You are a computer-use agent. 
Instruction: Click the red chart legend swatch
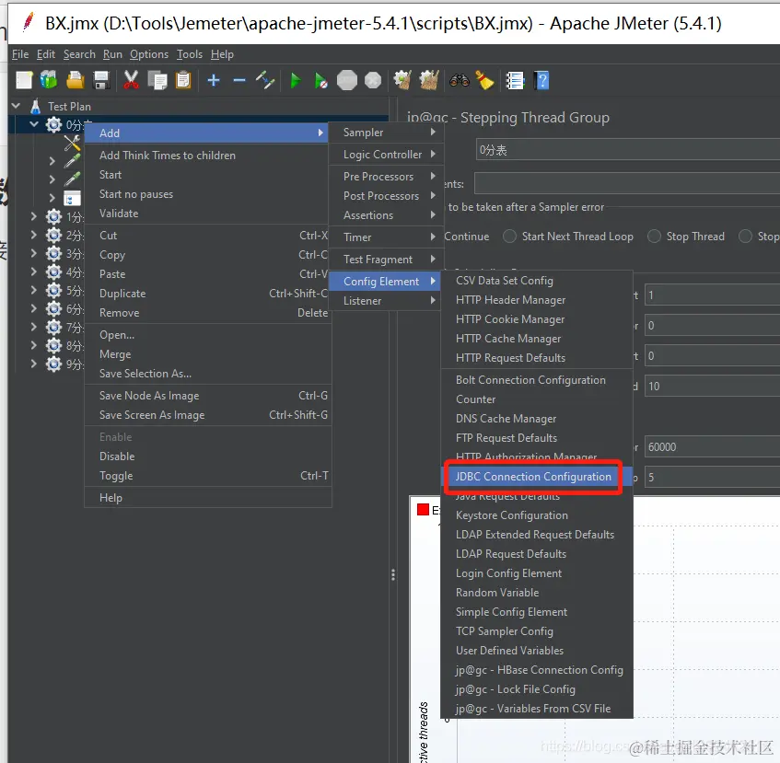pos(423,510)
